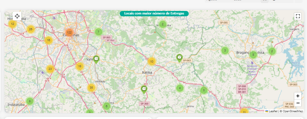This screenshot has height=119, width=307.
Task: Open the yellow 23 cluster marker
Action: pyautogui.click(x=50, y=69)
